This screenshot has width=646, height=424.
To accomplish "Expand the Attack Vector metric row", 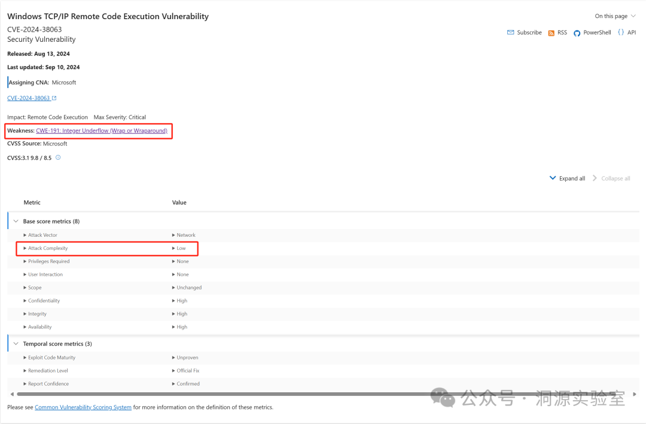I will pos(25,235).
